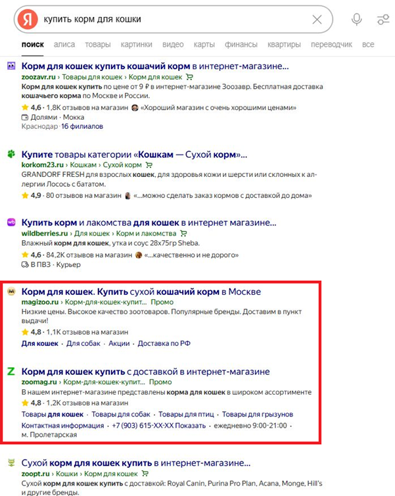Open 'Корм и лакомства' breadcrumb

146,234
